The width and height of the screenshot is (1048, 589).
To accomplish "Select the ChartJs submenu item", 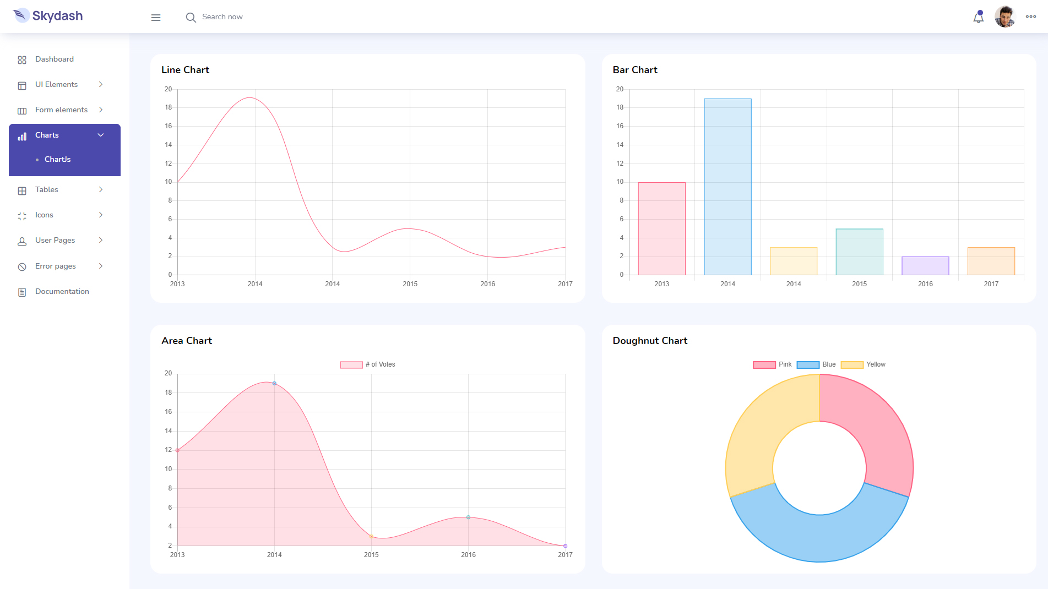I will coord(57,160).
